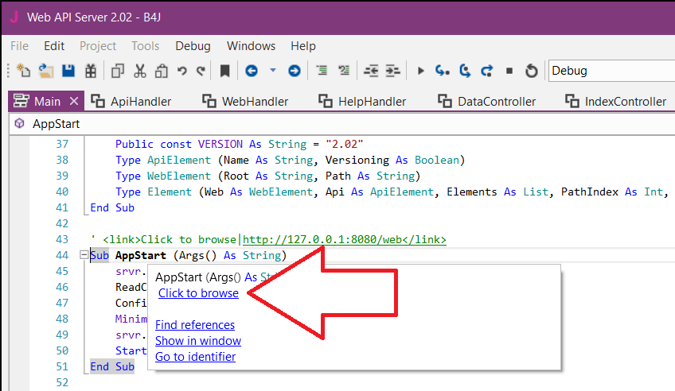675x391 pixels.
Task: Click the Step In debug icon
Action: (442, 71)
